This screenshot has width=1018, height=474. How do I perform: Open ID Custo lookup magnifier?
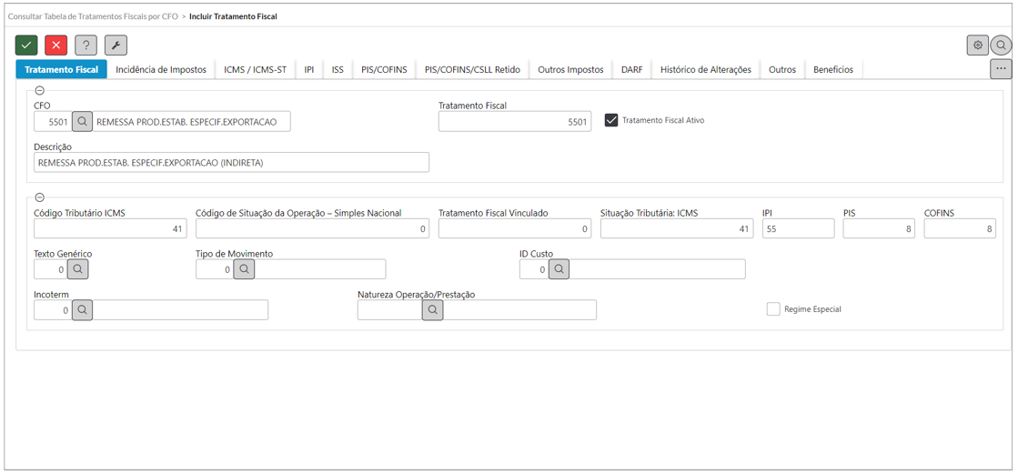559,268
